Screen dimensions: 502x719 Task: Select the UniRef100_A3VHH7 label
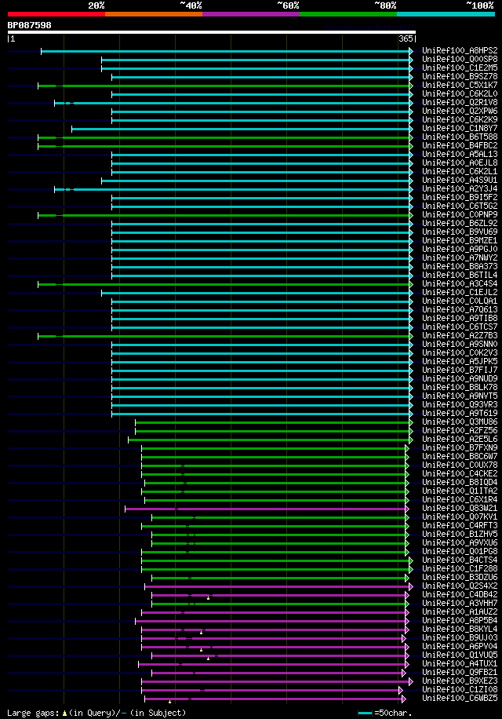click(x=460, y=604)
